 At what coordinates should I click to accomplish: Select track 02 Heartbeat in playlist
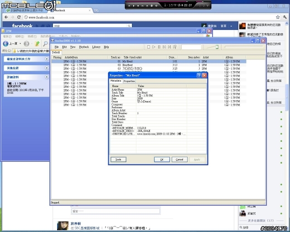coord(149,65)
